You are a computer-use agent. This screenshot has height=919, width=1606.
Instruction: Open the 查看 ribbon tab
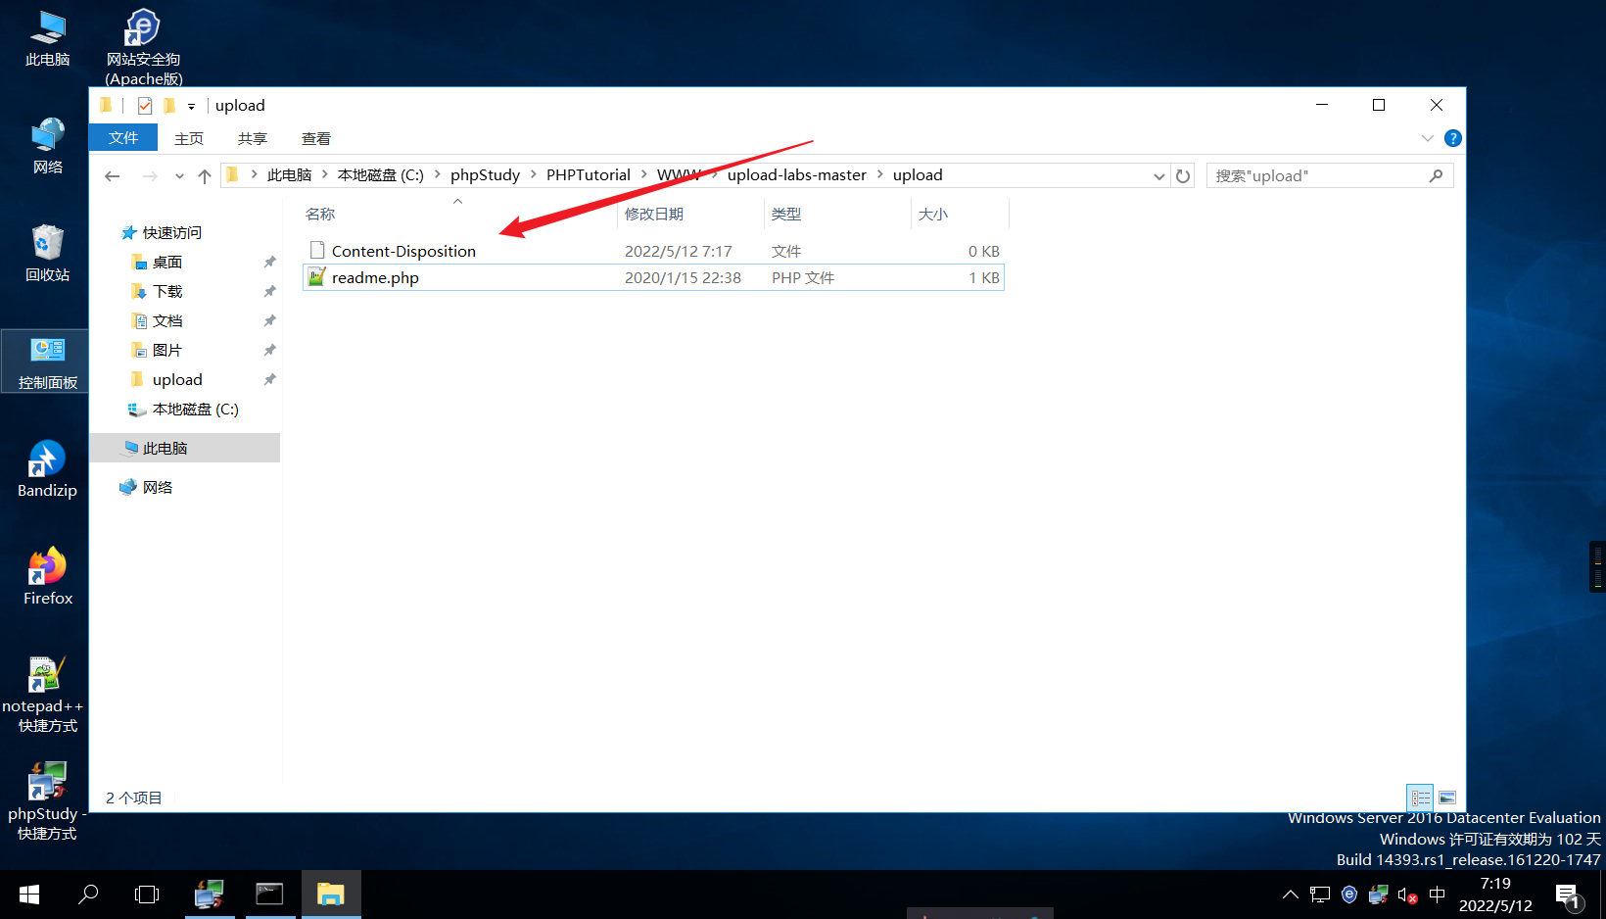316,138
